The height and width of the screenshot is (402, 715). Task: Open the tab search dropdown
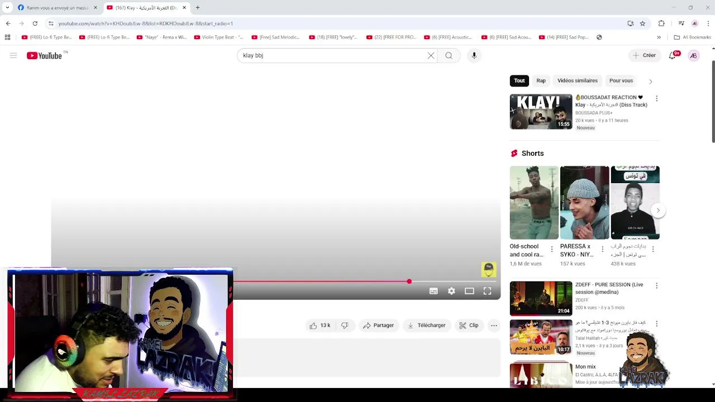(x=7, y=8)
